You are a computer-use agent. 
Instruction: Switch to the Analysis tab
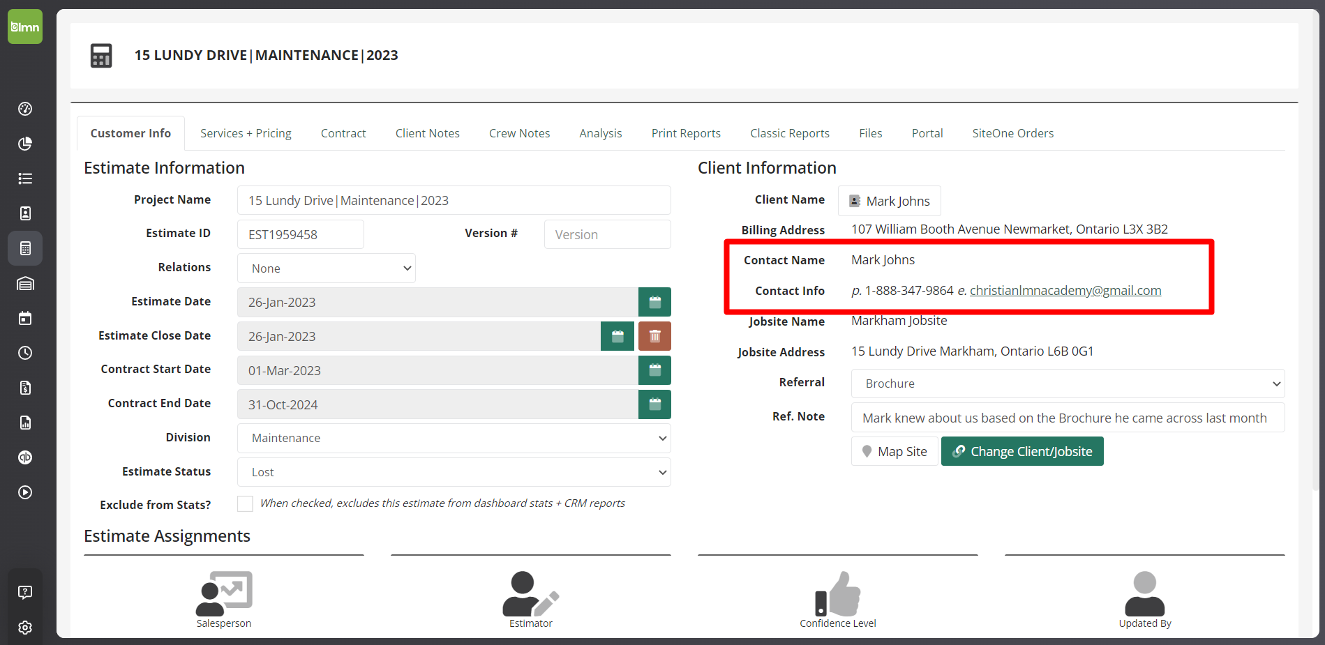[601, 133]
